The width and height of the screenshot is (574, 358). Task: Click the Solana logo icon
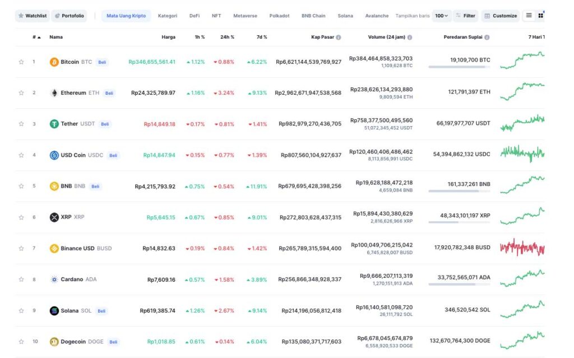point(54,311)
